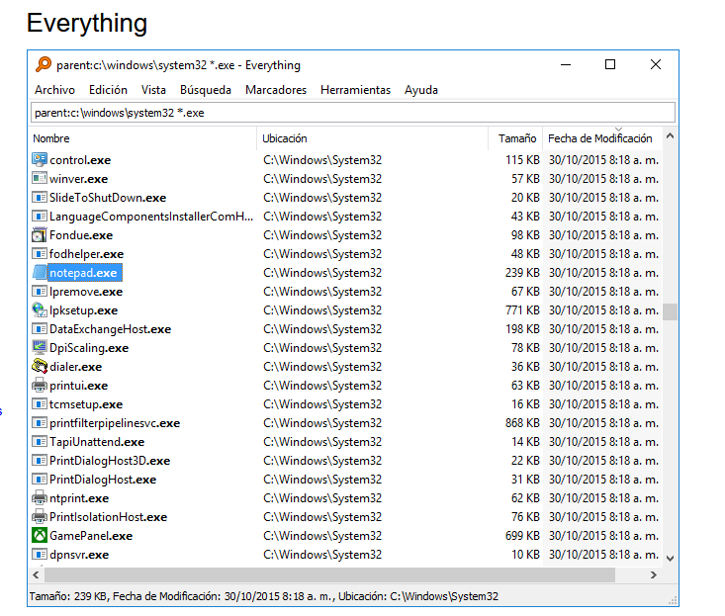Click the control.exe file icon
725x616 pixels.
[40, 160]
